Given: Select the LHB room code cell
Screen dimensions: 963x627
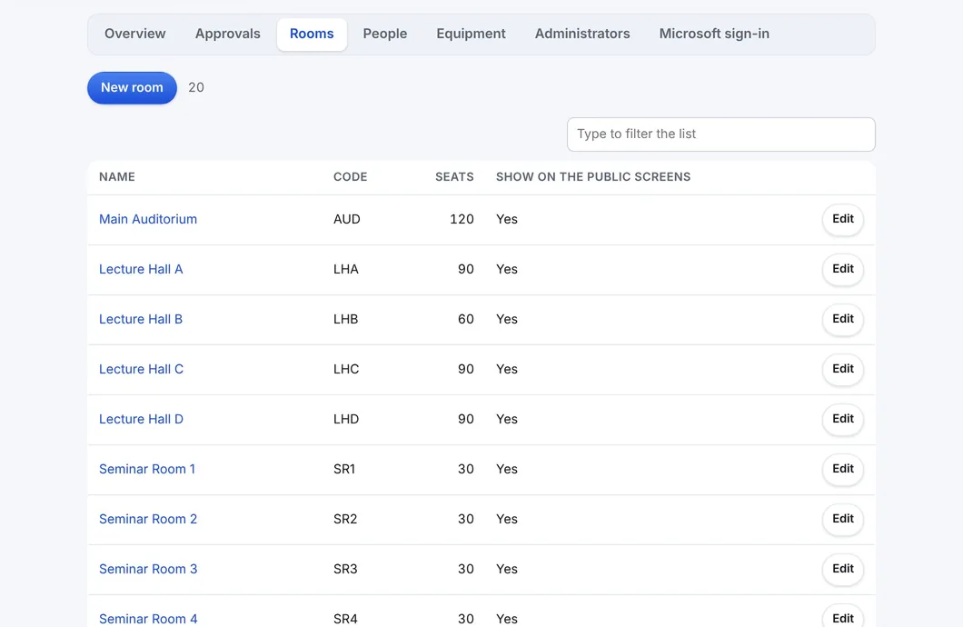Looking at the screenshot, I should [346, 319].
